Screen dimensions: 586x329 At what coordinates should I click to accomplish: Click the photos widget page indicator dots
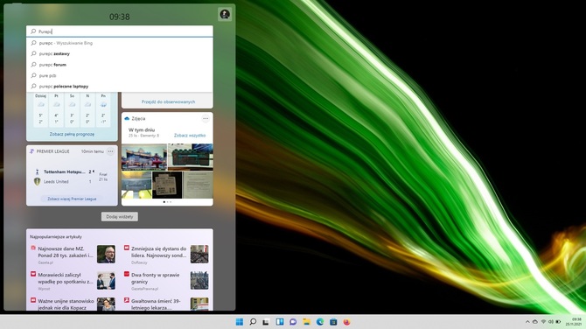[167, 202]
